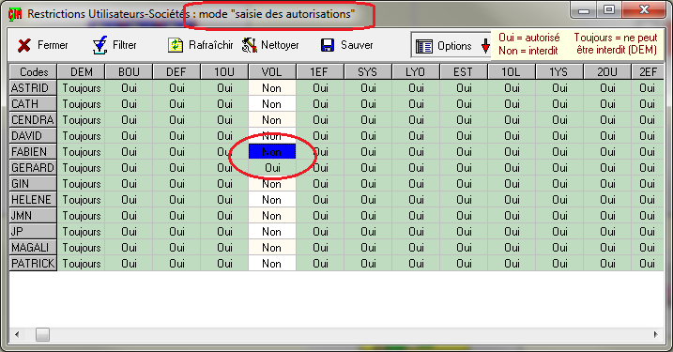Click GIN's Oui cell in 1OL column

point(512,184)
